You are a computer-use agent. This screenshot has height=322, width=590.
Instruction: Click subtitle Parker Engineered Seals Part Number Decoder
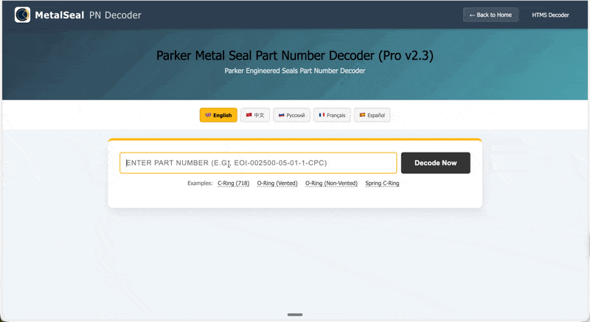295,71
